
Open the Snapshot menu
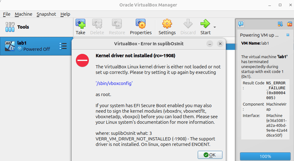tap(46, 14)
